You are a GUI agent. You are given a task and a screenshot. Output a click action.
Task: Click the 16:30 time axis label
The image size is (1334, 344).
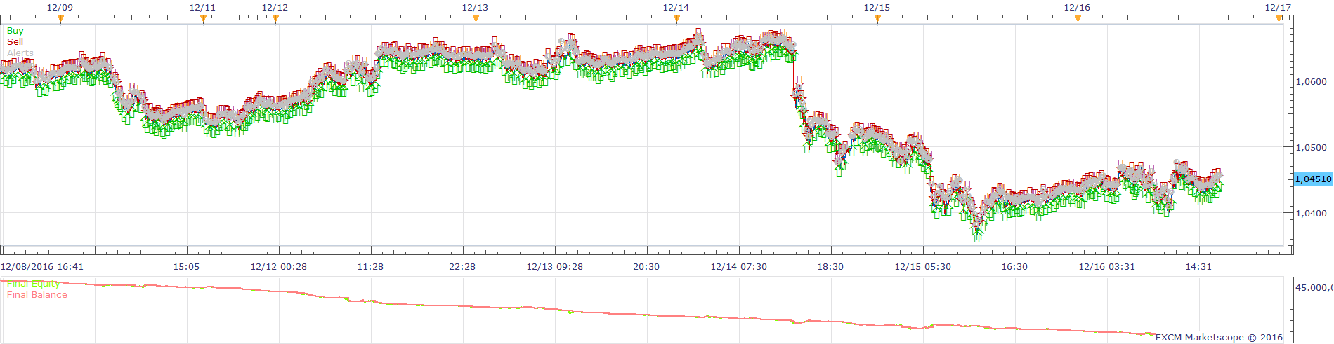[1014, 267]
